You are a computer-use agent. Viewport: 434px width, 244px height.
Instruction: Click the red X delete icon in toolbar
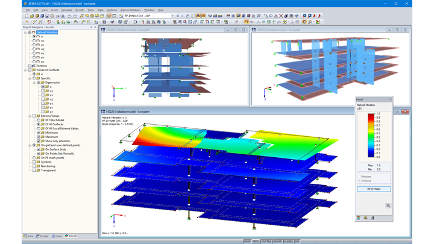coord(281,16)
